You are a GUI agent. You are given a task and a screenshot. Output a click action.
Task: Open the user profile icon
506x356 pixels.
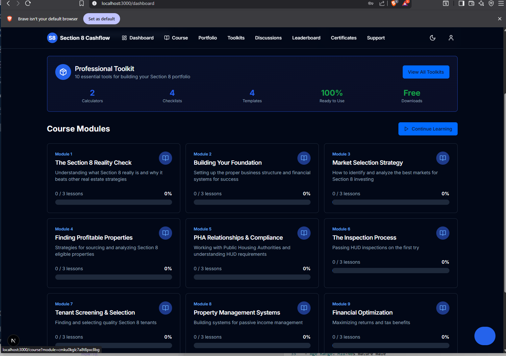(x=451, y=38)
